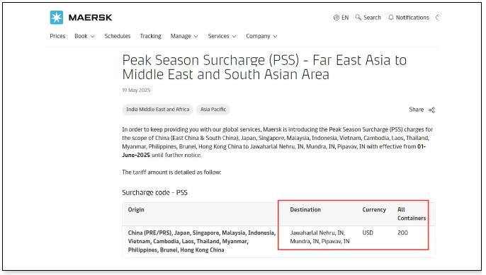Click the share network icon
The image size is (486, 275).
[431, 110]
